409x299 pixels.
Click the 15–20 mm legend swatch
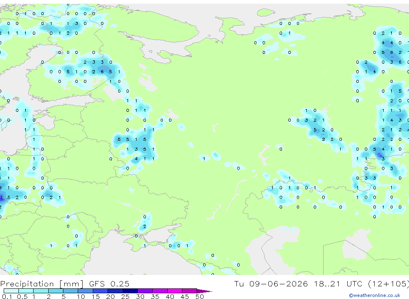click(101, 291)
